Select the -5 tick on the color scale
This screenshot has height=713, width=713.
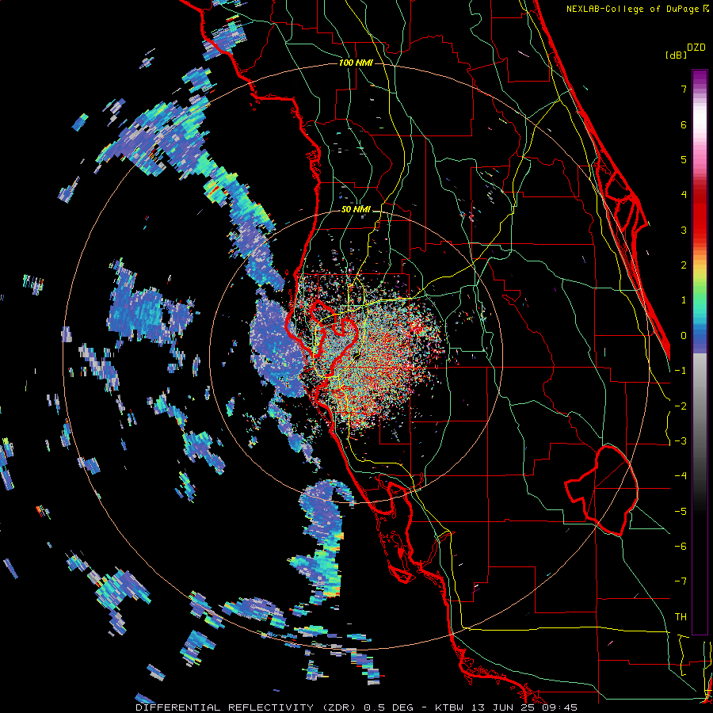pyautogui.click(x=681, y=512)
